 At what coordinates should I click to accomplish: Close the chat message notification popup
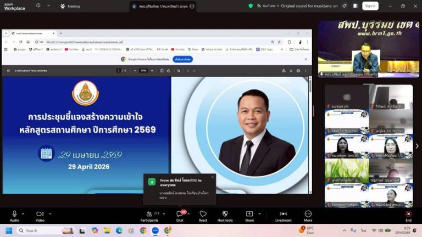(x=213, y=177)
